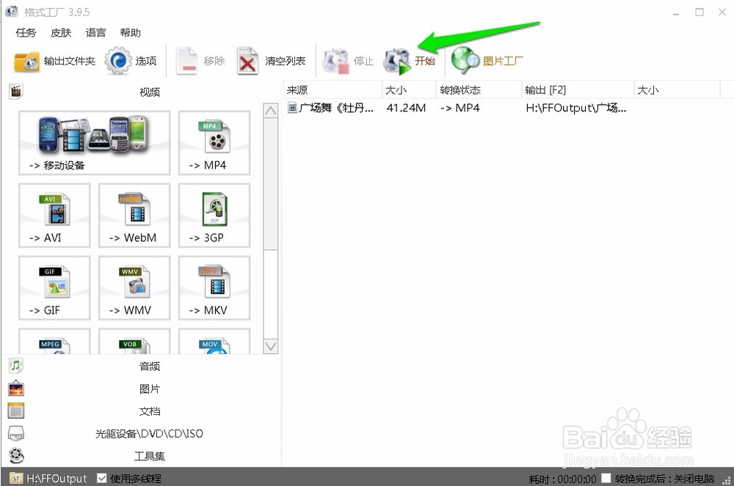Click the 工具集 film reel icon
This screenshot has height=486, width=734.
[x=16, y=456]
